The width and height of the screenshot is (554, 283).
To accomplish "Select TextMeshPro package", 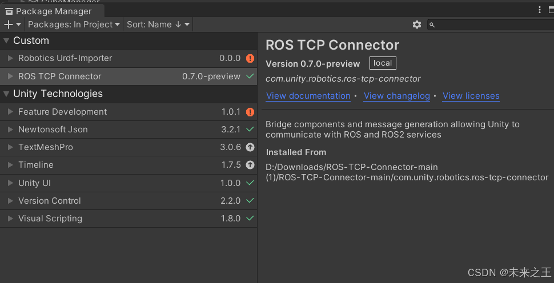I will pos(129,147).
